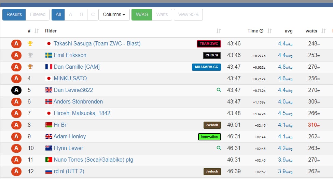
Task: Click France flag beside Dan Camille
Action: pos(48,67)
